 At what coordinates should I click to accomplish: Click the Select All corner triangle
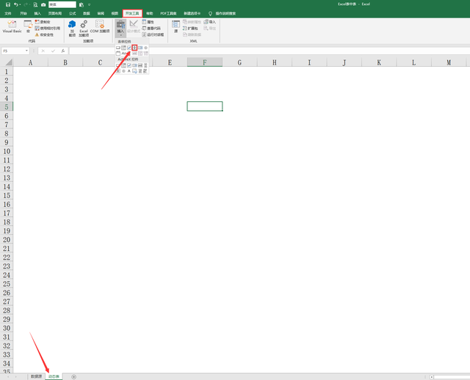click(9, 62)
